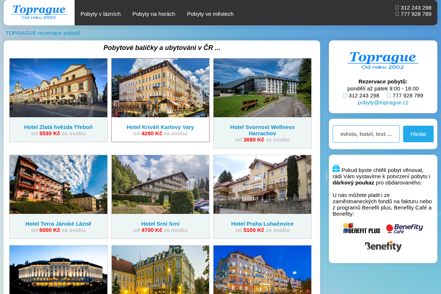Open Hotel Zlatá hvězda Třeboň link
Viewport: 441px width, 294px height.
point(58,127)
